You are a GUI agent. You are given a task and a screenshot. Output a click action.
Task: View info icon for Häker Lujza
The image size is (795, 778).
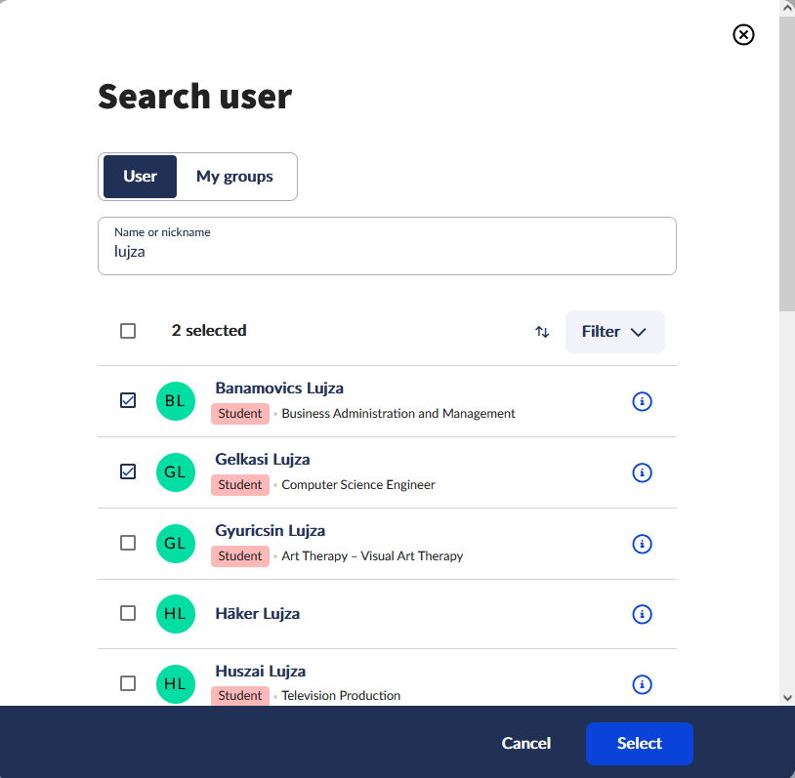[x=642, y=614]
